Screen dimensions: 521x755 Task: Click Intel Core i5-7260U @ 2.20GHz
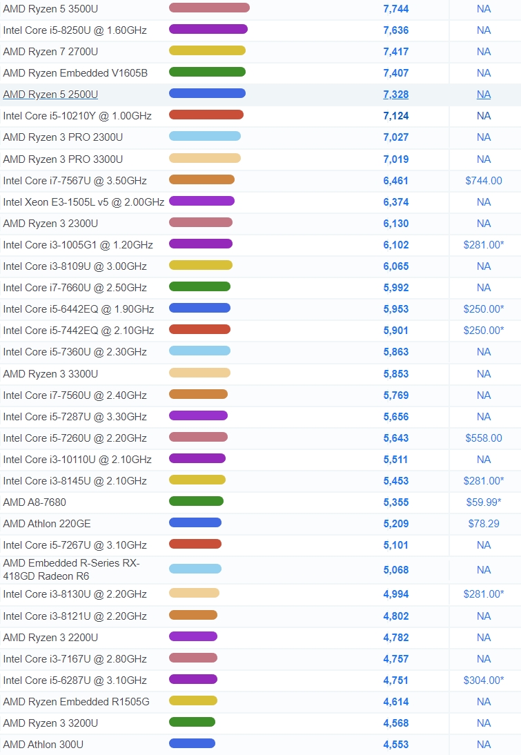pyautogui.click(x=75, y=438)
